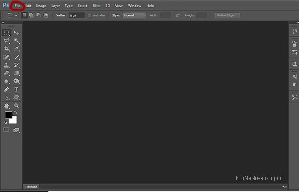Open the Image menu
This screenshot has height=192, width=299.
(41, 6)
